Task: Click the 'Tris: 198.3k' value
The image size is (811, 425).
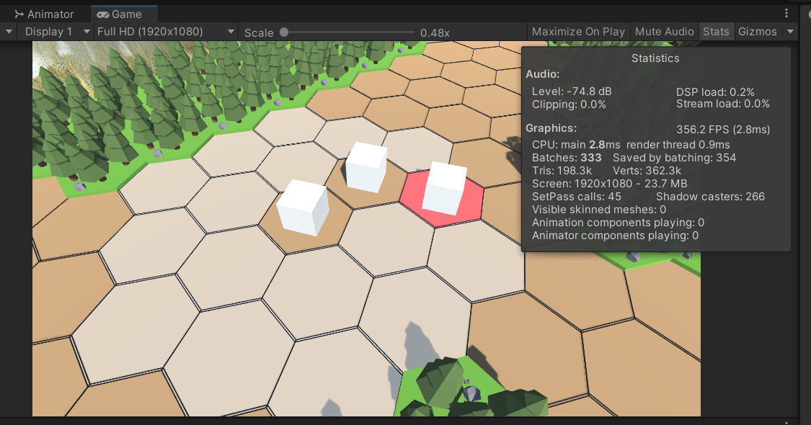Action: pos(562,171)
